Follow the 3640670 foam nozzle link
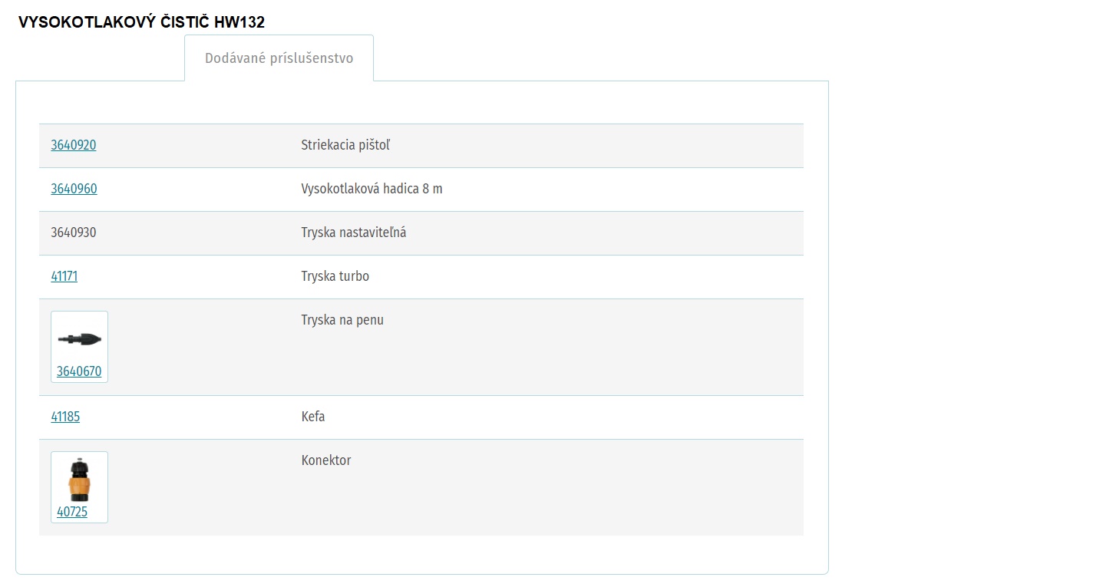Screen dimensions: 1103x587 (x=79, y=371)
